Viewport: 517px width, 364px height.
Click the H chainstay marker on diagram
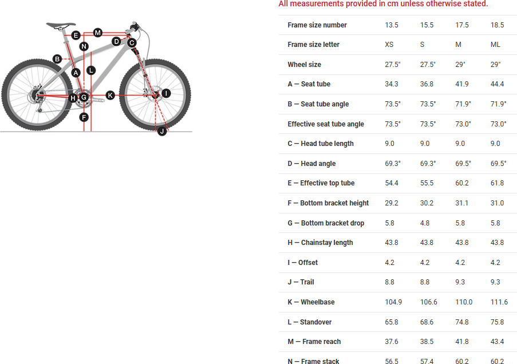coord(73,98)
